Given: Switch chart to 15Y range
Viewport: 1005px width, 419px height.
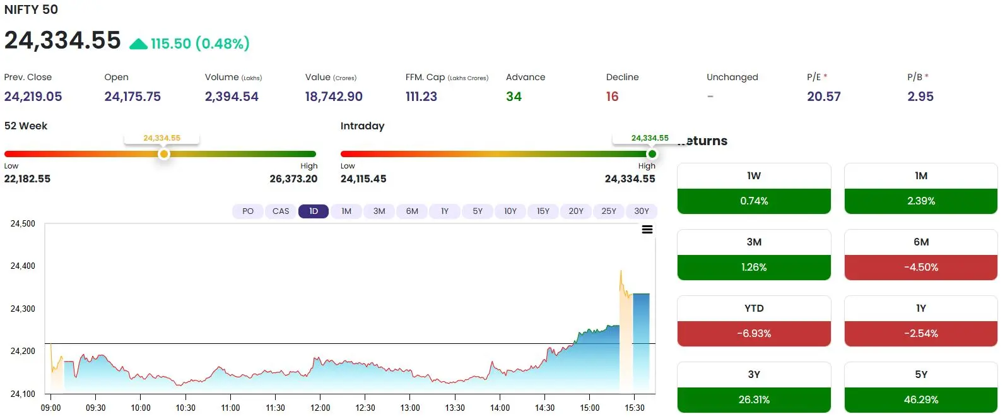Looking at the screenshot, I should tap(543, 211).
